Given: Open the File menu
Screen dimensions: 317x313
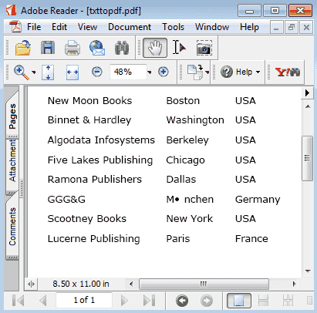Looking at the screenshot, I should [x=34, y=27].
